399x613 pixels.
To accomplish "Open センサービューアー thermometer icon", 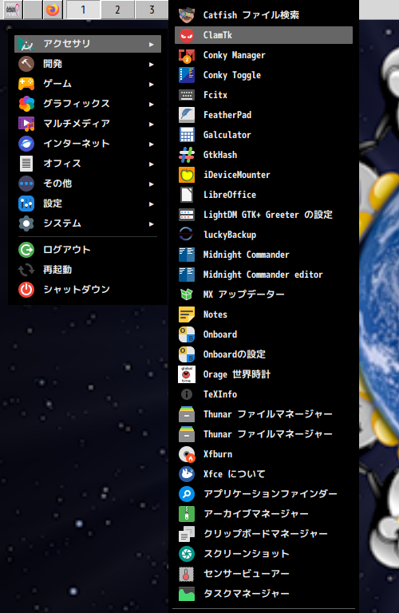I will (187, 574).
